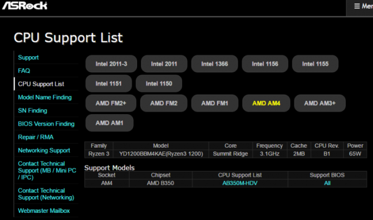The width and height of the screenshot is (373, 220).
Task: Open Contact Technical Support (Networking) link
Action: coord(46,194)
